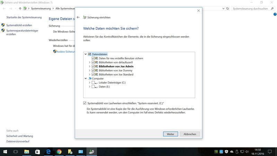
Task: Expand Bibliotheken von Joe Standard
Action: pos(89,75)
